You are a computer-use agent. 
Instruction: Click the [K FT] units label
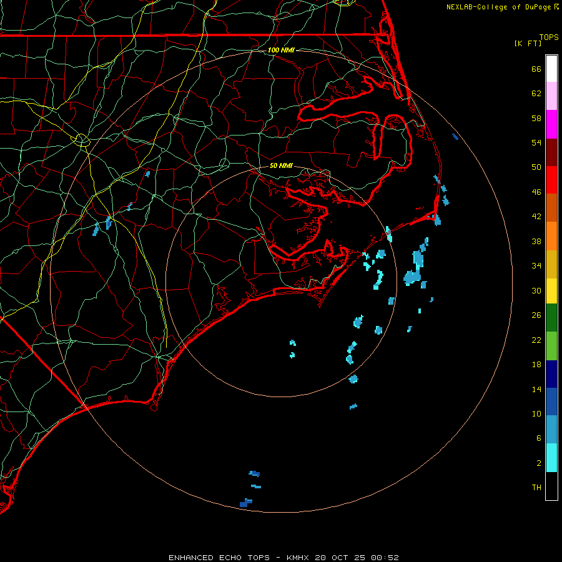coord(528,43)
